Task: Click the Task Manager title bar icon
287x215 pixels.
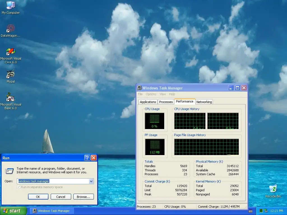Action: point(139,88)
